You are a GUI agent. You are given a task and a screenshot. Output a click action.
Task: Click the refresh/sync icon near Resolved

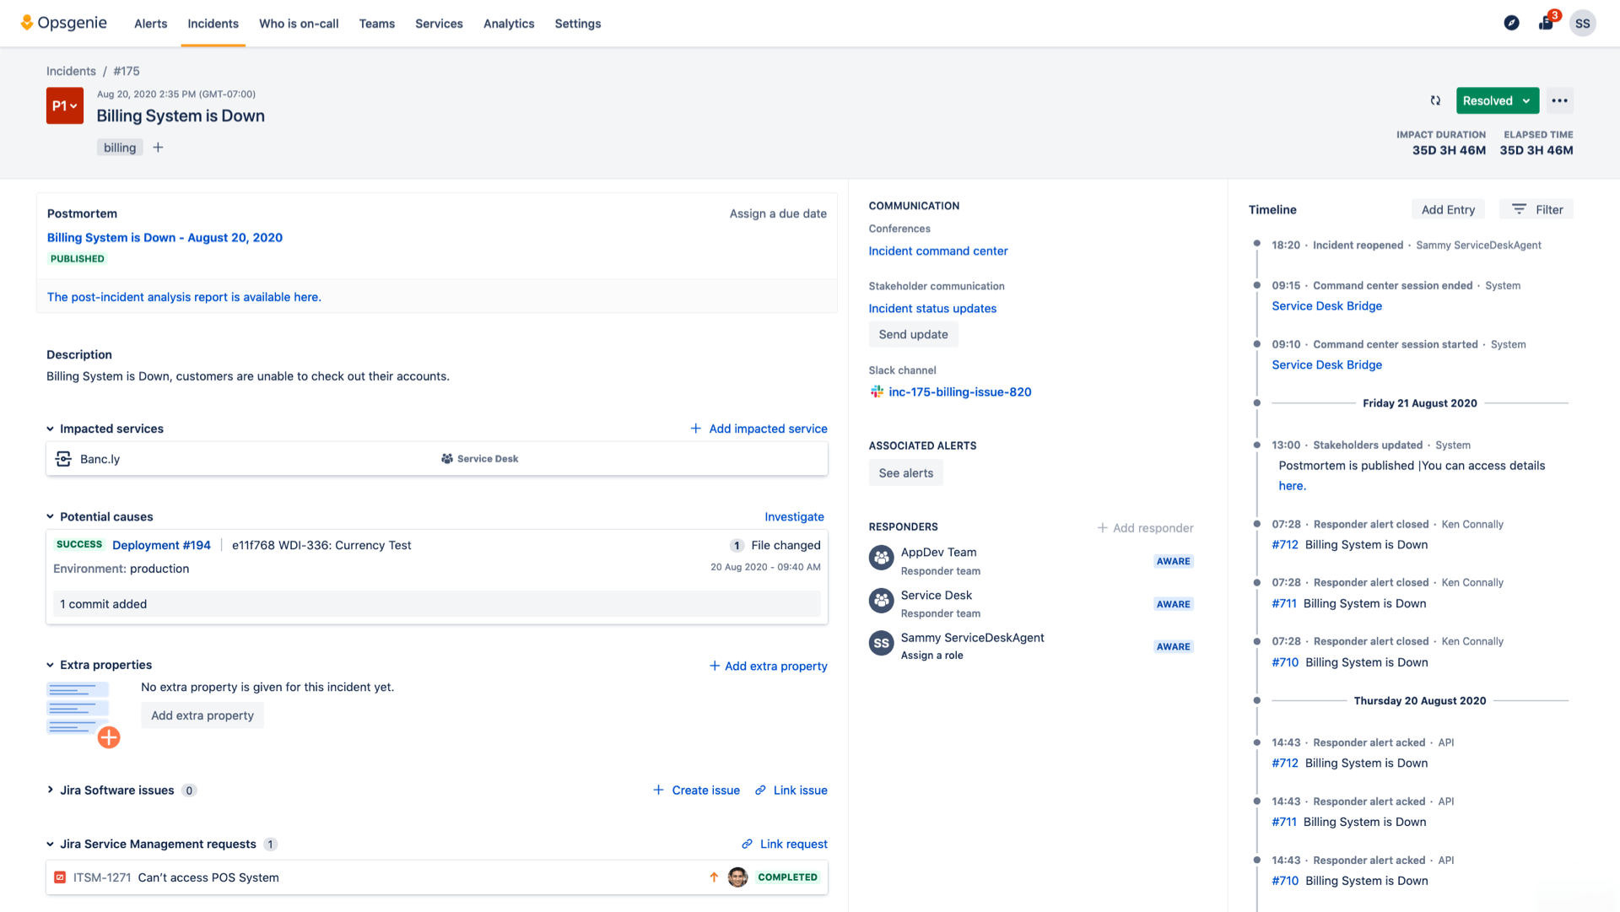[x=1435, y=101]
